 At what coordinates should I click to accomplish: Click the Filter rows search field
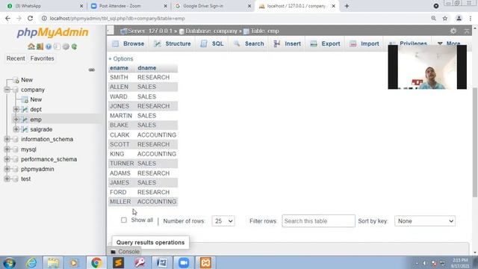point(318,221)
